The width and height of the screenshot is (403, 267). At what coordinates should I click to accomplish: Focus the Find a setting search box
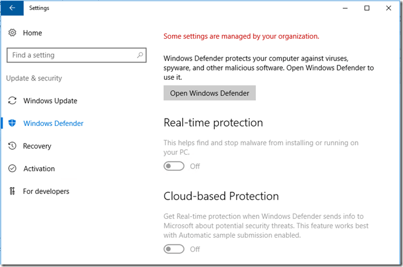[x=69, y=55]
